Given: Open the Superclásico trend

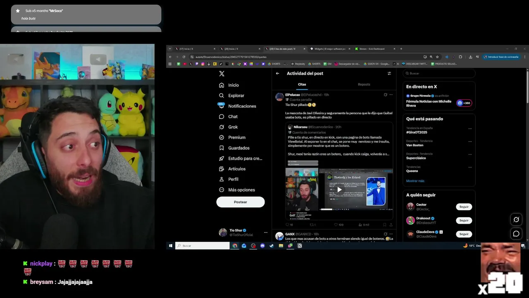Looking at the screenshot, I should [x=416, y=158].
